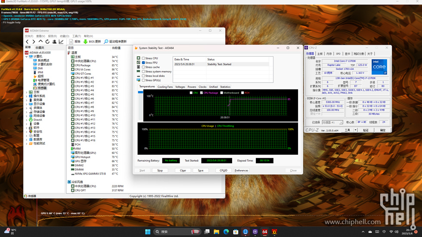
Task: Expand the 操作系统 tree node
Action: pyautogui.click(x=26, y=96)
